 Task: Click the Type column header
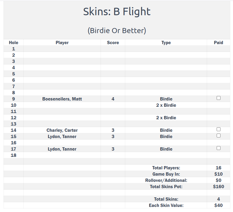click(166, 43)
